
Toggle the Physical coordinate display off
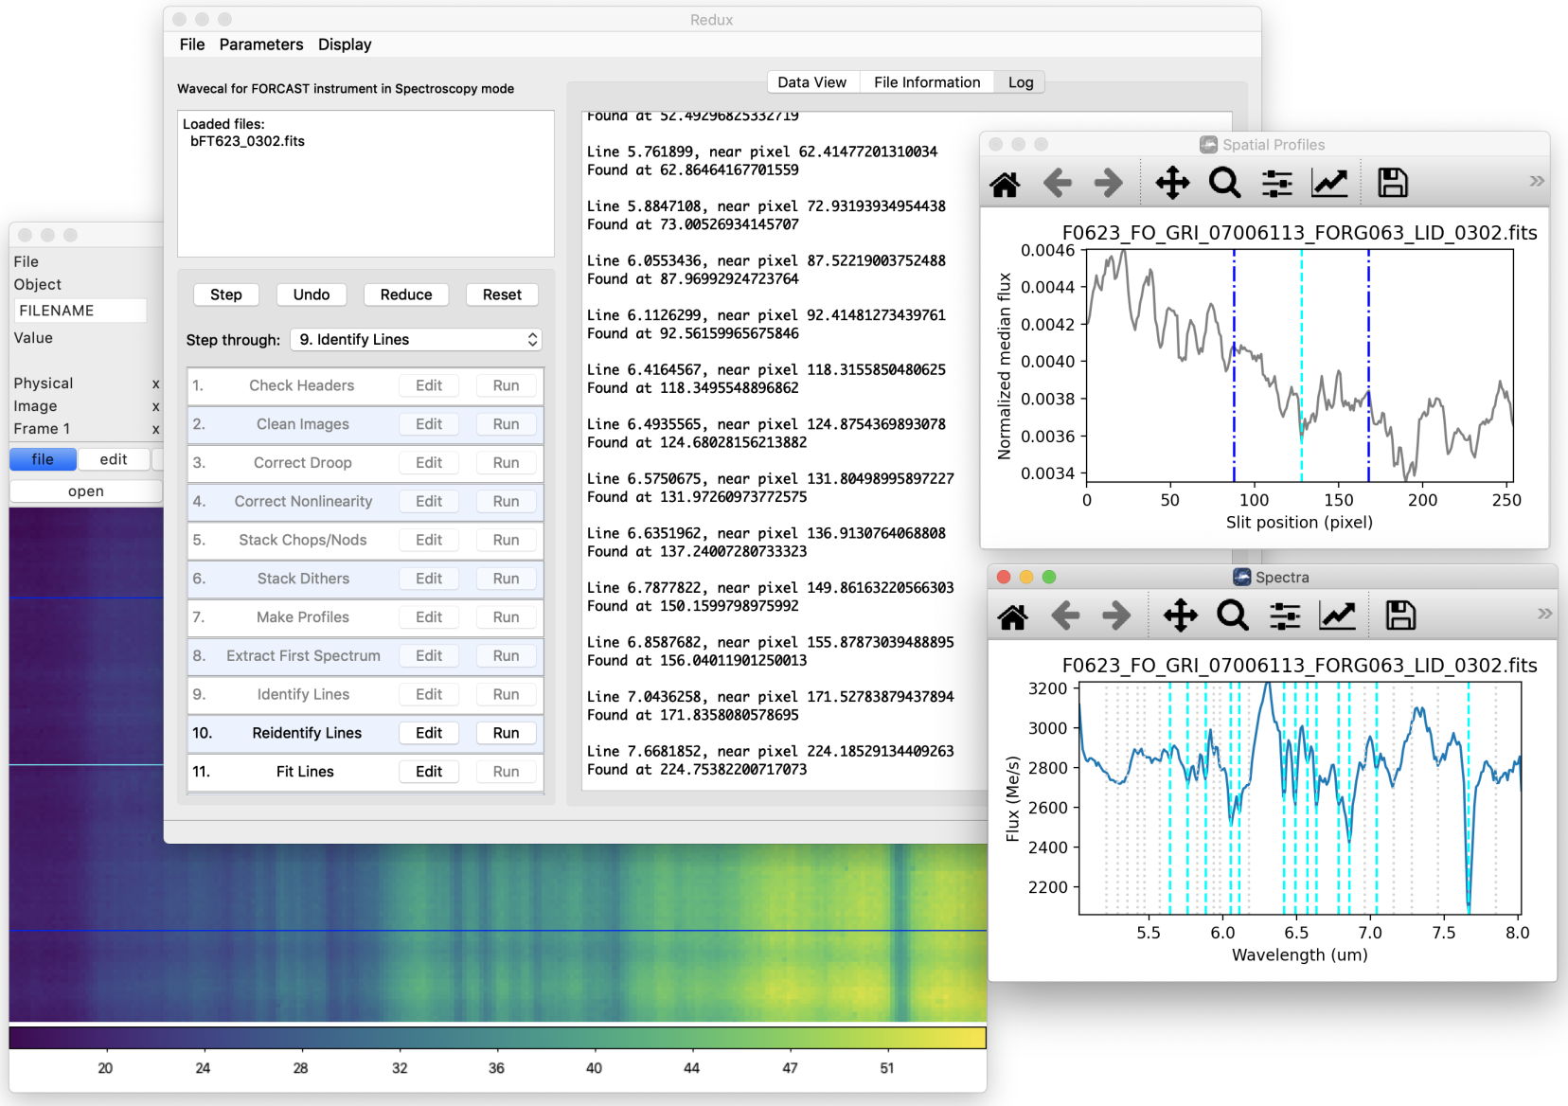coord(154,383)
